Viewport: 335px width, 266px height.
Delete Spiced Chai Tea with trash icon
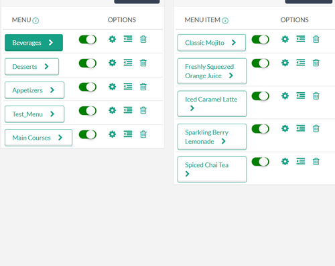coord(316,162)
